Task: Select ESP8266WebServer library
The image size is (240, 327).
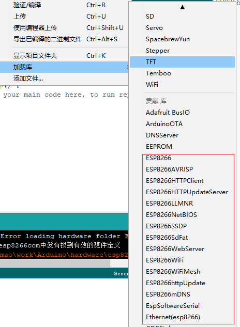Action: point(183,249)
